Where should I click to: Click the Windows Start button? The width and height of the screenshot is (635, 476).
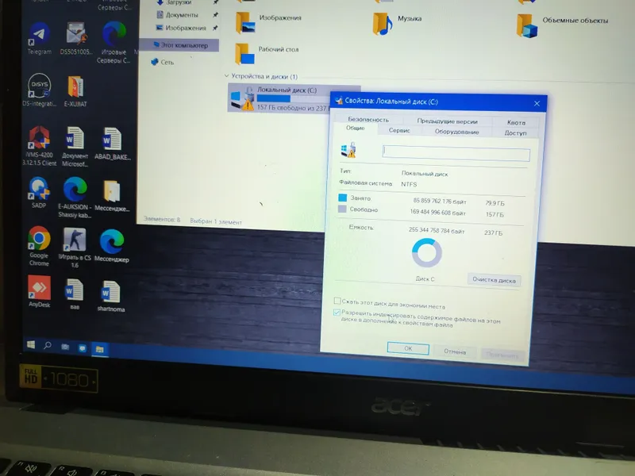[x=31, y=344]
